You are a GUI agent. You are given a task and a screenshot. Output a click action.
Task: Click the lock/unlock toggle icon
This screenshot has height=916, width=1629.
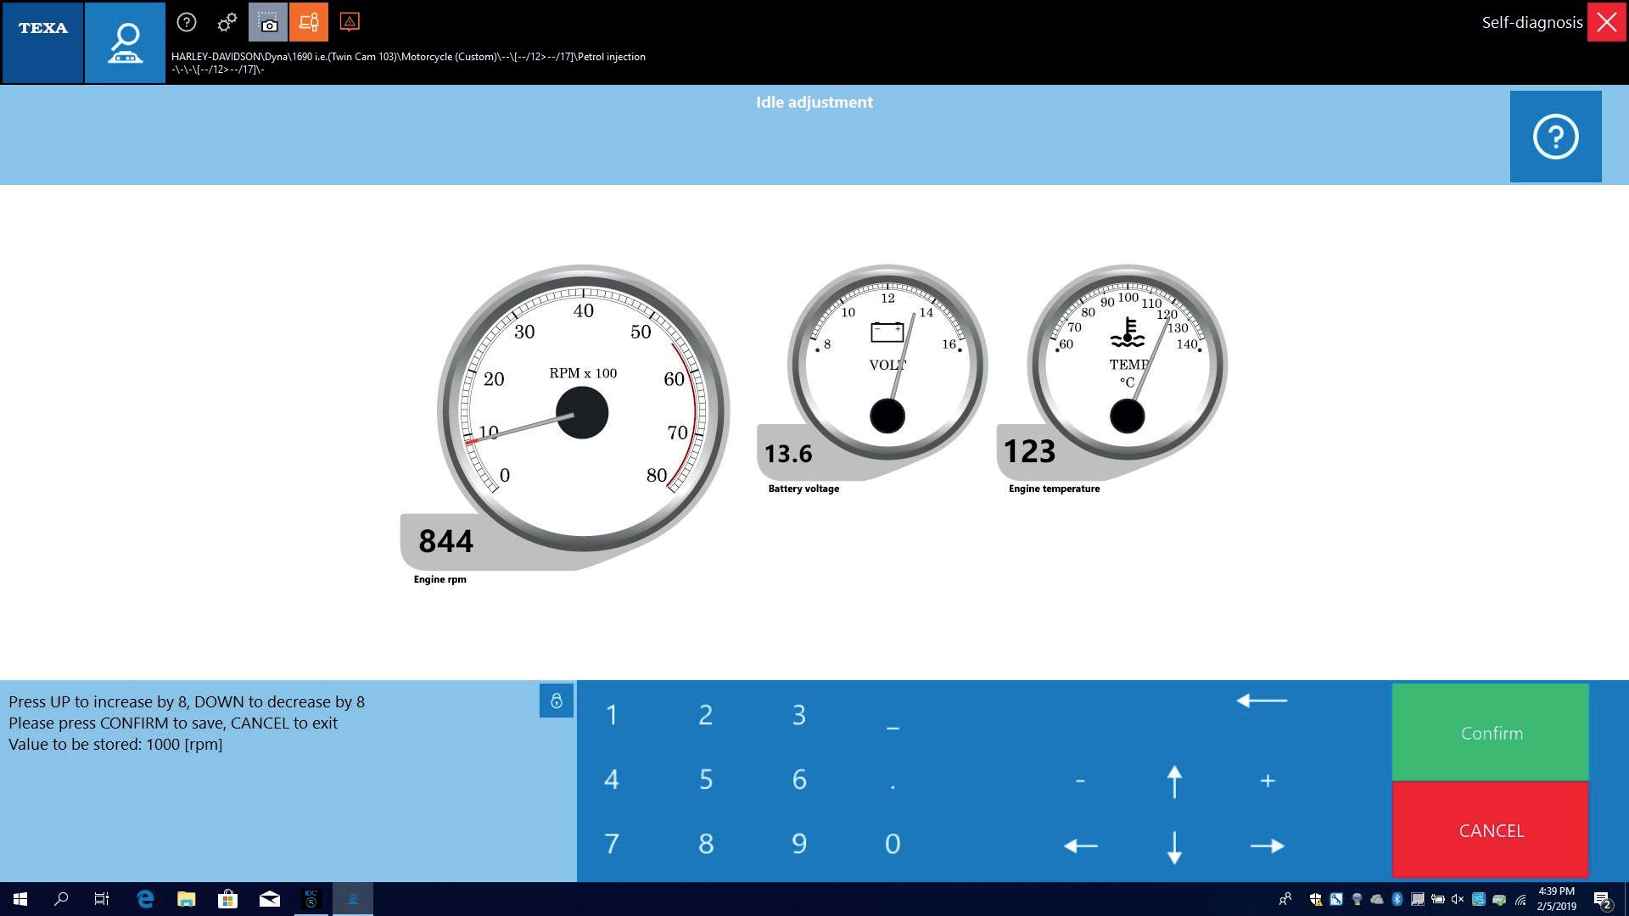(x=556, y=700)
